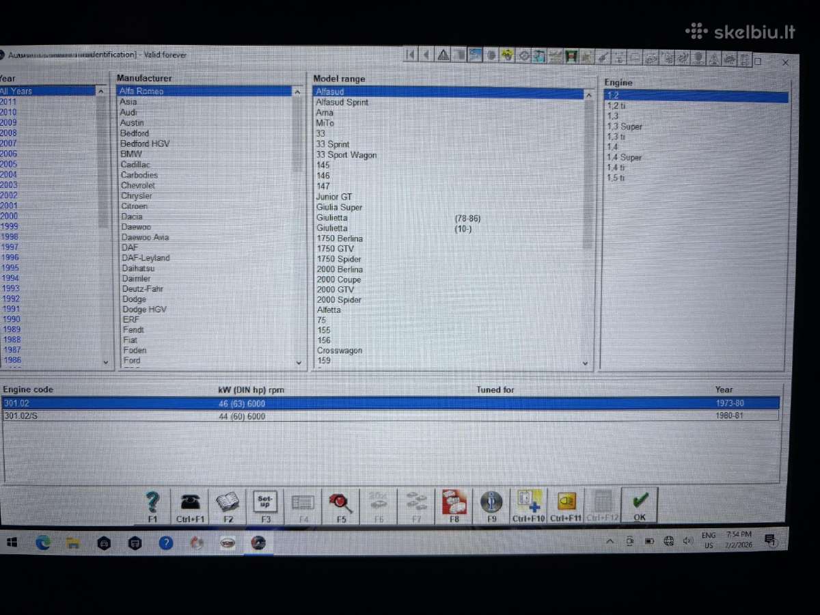Click the greyed F6 cars icon

[x=379, y=506]
